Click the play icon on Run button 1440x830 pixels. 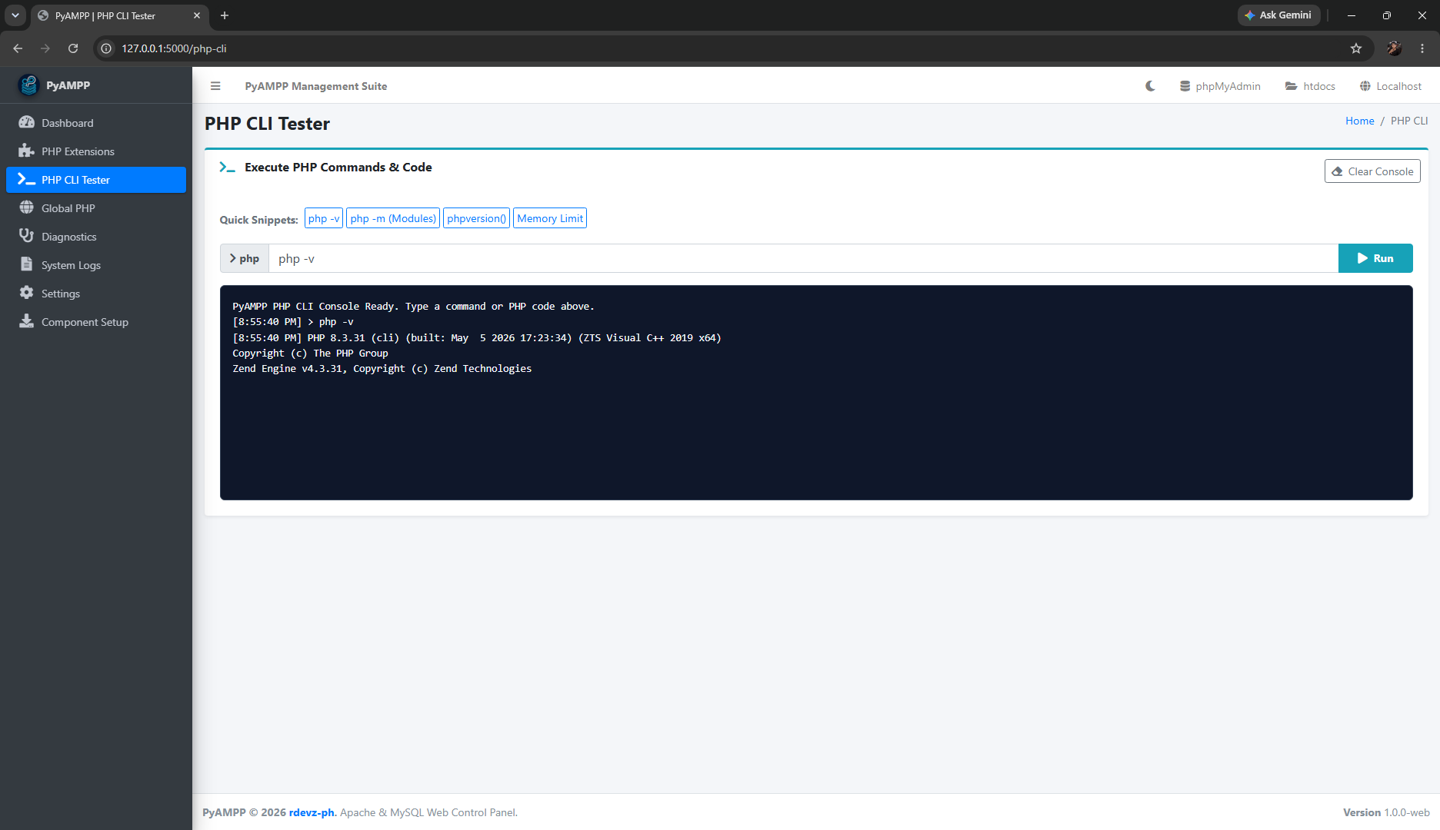coord(1362,258)
